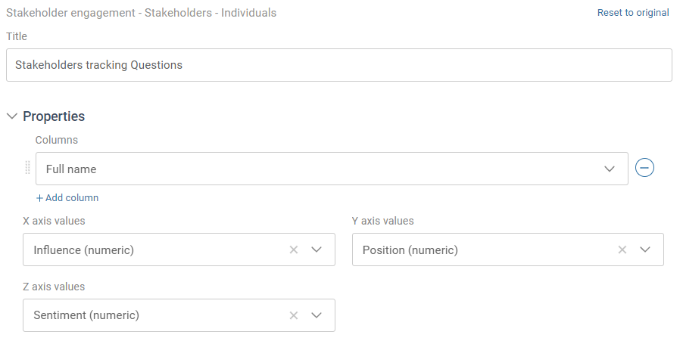
Task: Click the arrow icon in Y axis field
Action: 645,250
